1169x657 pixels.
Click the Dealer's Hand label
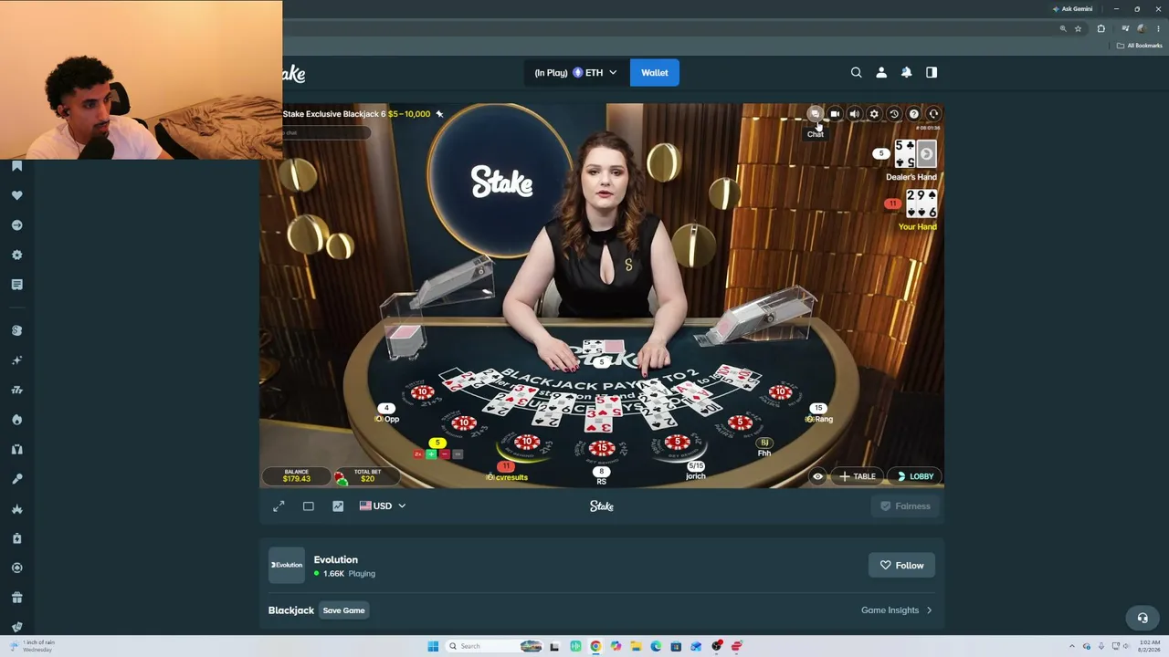(x=911, y=177)
